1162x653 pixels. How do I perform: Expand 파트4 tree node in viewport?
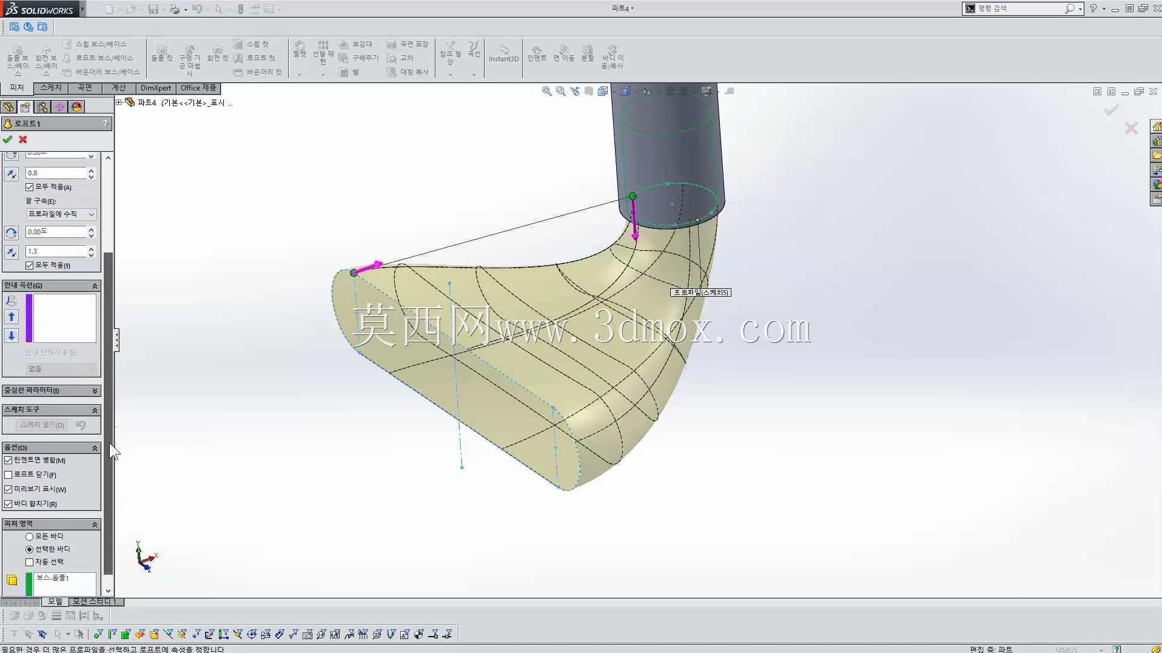click(119, 103)
